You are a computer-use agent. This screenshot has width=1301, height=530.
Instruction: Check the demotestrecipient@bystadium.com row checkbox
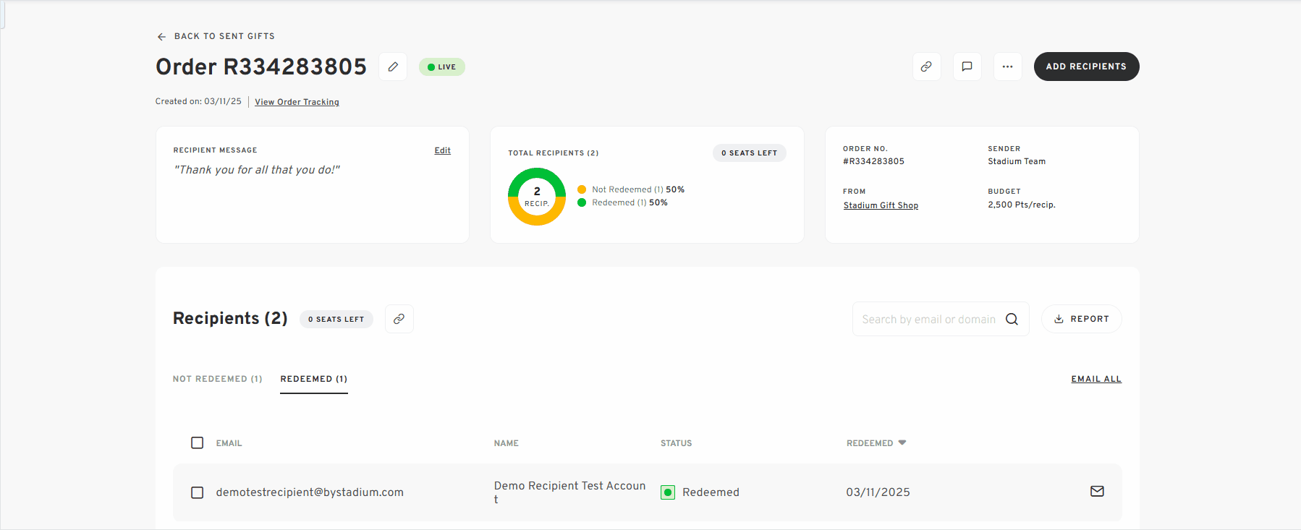197,492
